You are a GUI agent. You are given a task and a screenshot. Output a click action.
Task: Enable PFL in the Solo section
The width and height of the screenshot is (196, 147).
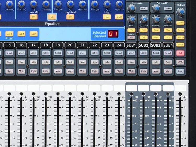(x=131, y=30)
